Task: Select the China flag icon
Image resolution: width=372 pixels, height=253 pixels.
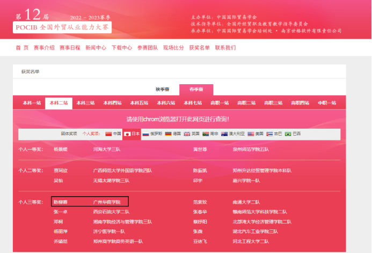Action: coord(108,133)
